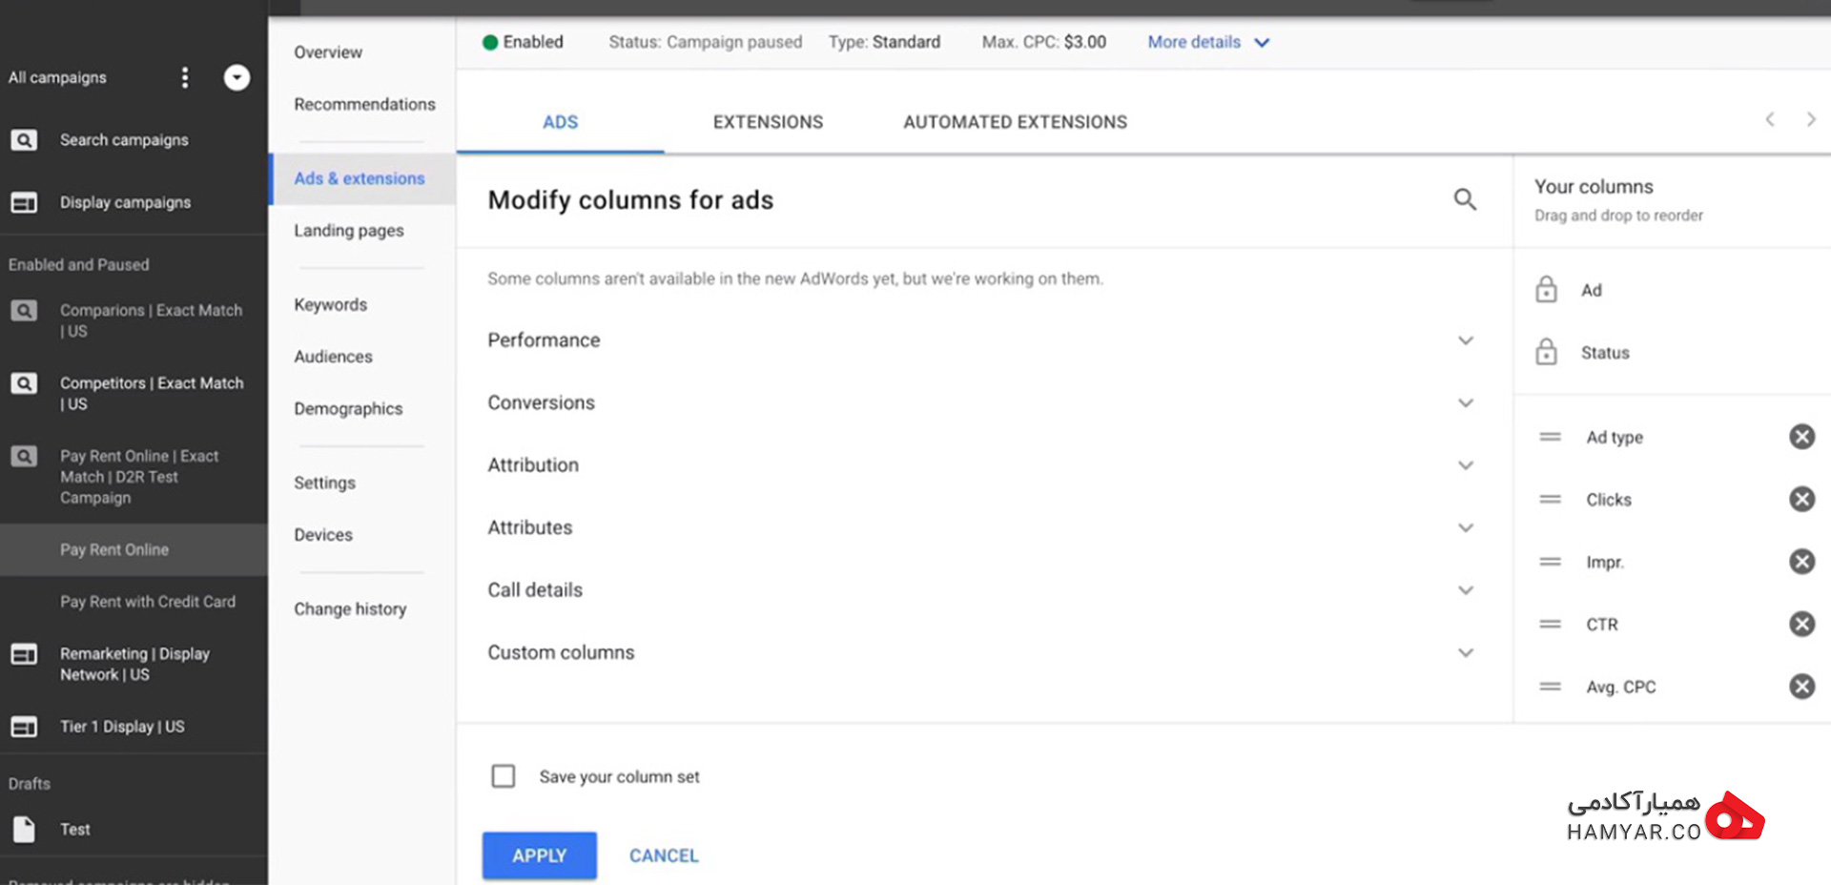Click the next tab arrow
Image resolution: width=1831 pixels, height=885 pixels.
click(x=1811, y=119)
